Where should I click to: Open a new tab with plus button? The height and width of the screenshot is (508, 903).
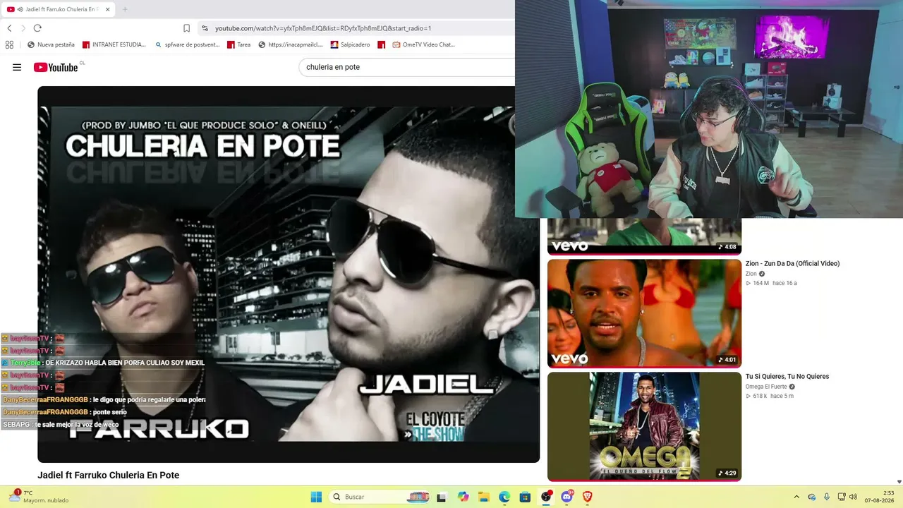[125, 9]
